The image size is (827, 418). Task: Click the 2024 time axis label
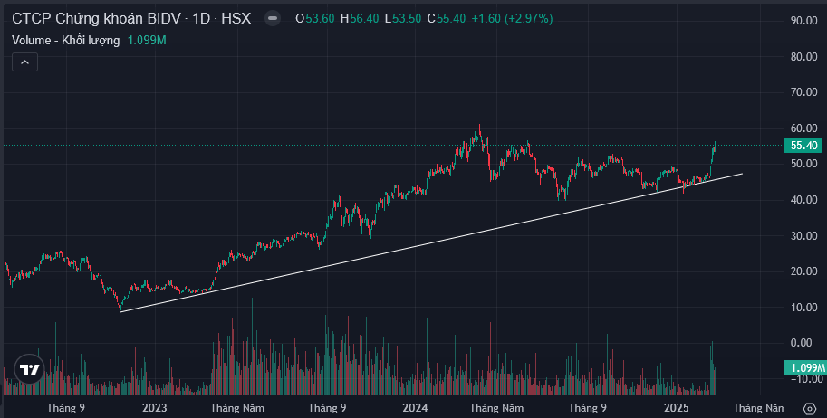pyautogui.click(x=415, y=408)
